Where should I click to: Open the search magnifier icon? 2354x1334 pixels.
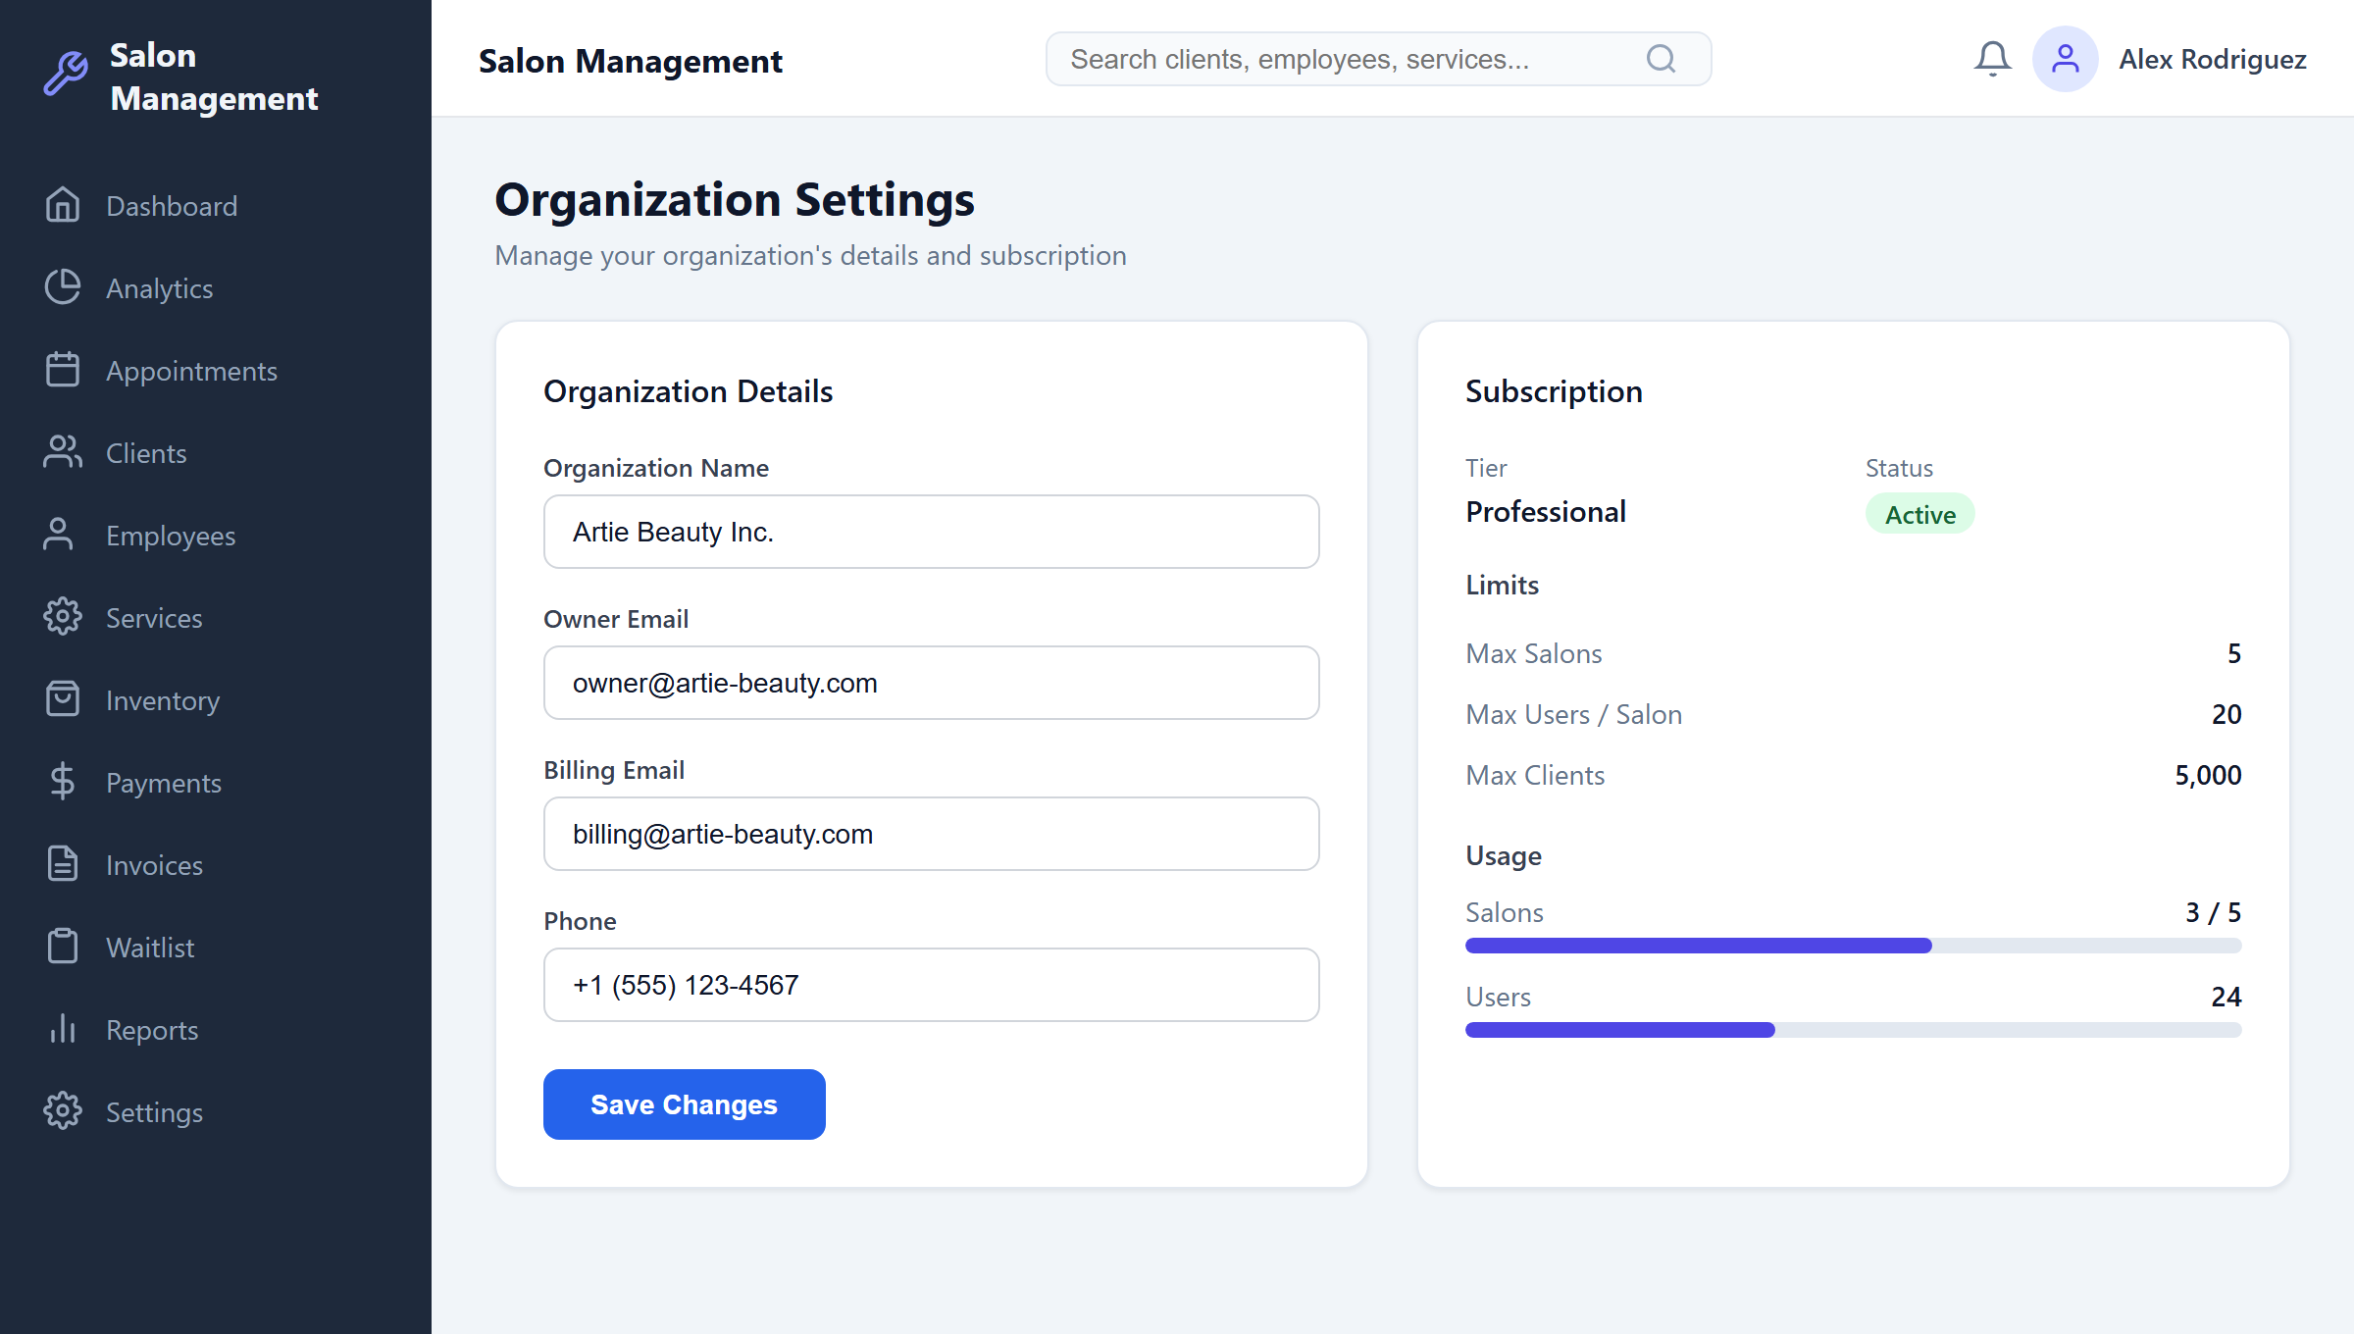(x=1661, y=59)
